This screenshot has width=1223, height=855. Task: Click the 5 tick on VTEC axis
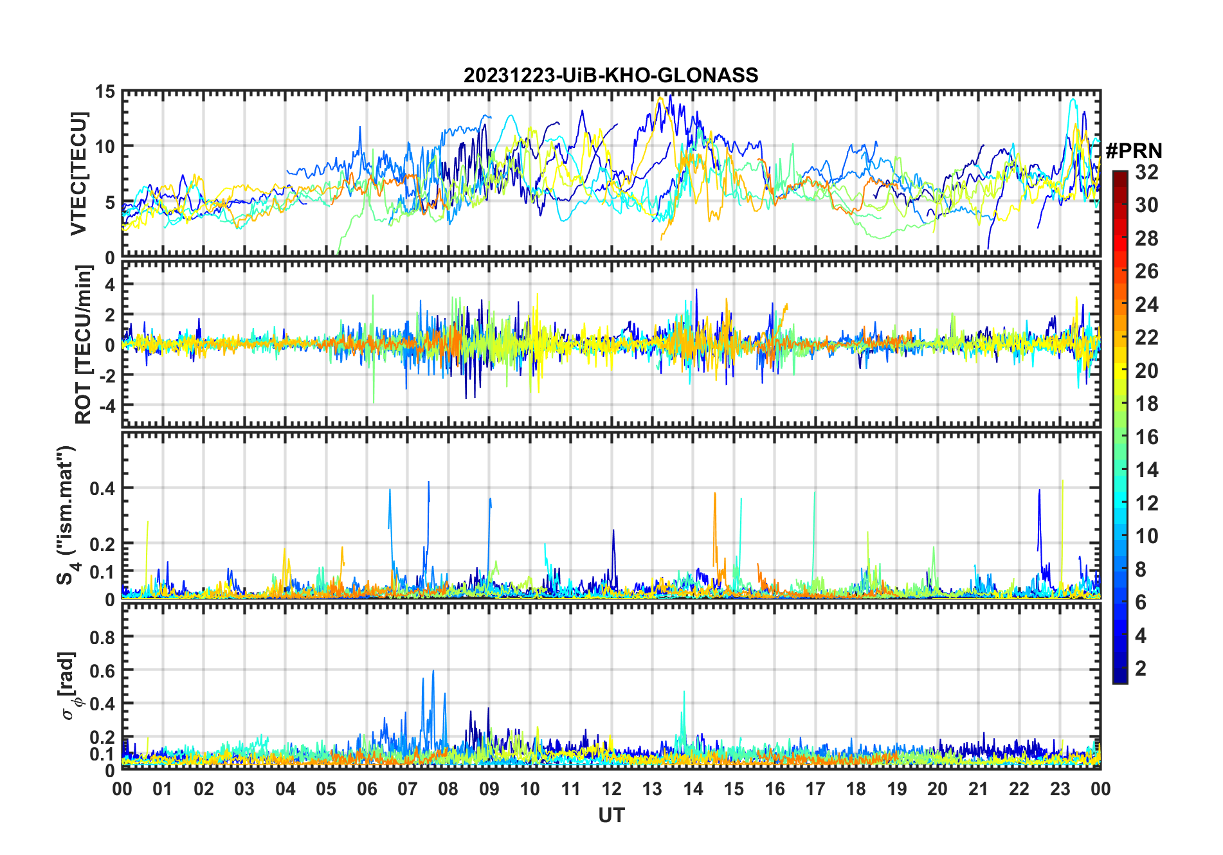(x=110, y=203)
